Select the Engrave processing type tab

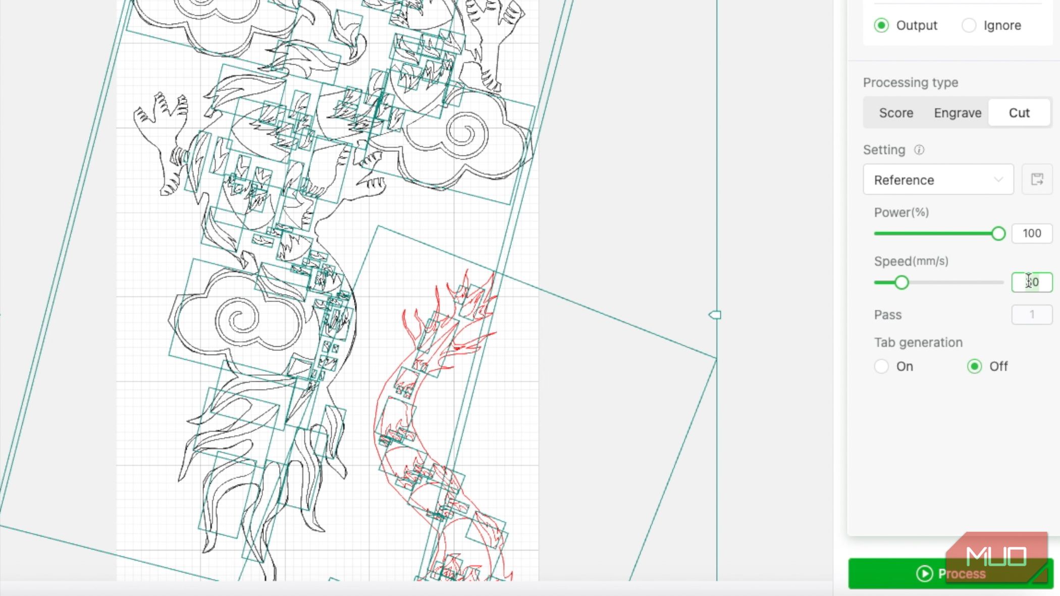pos(958,113)
